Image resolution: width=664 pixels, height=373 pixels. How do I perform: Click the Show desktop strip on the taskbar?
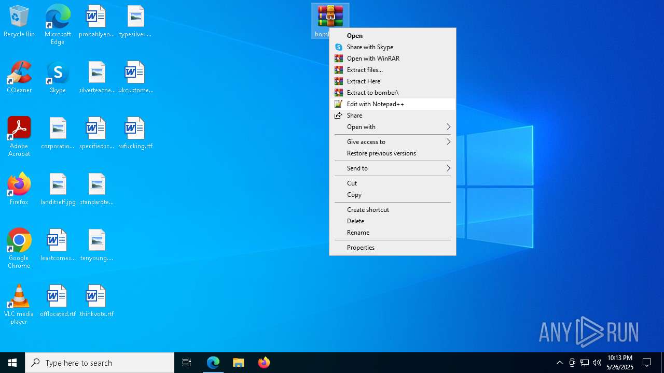pos(662,363)
